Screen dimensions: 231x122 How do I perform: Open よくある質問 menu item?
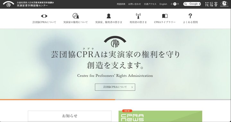[x=190, y=22]
